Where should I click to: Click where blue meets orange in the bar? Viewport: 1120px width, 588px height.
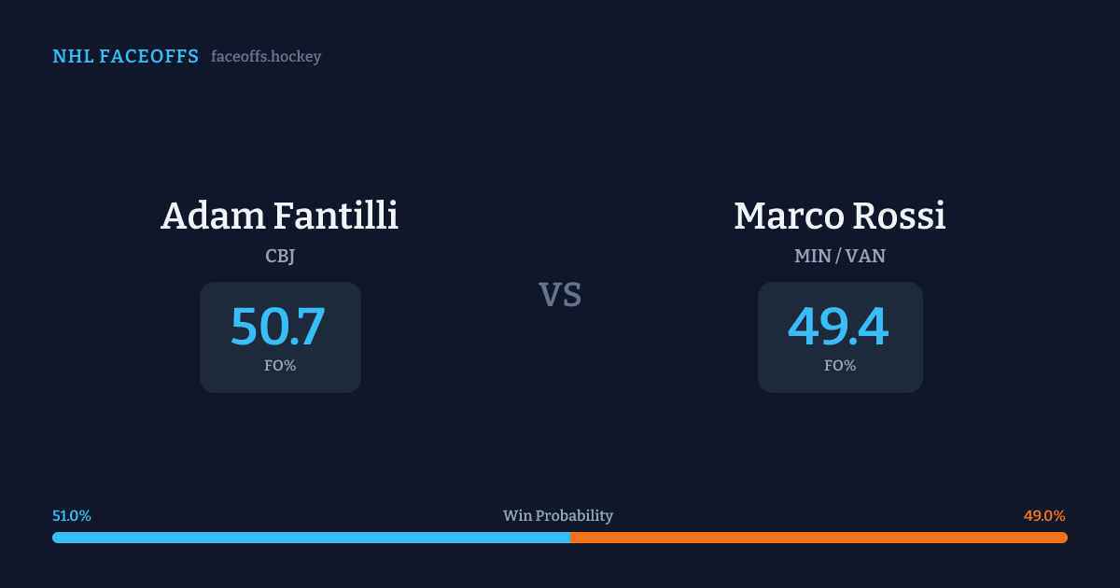click(x=570, y=538)
